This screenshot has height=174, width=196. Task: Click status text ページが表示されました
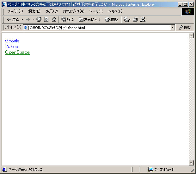pos(26,170)
